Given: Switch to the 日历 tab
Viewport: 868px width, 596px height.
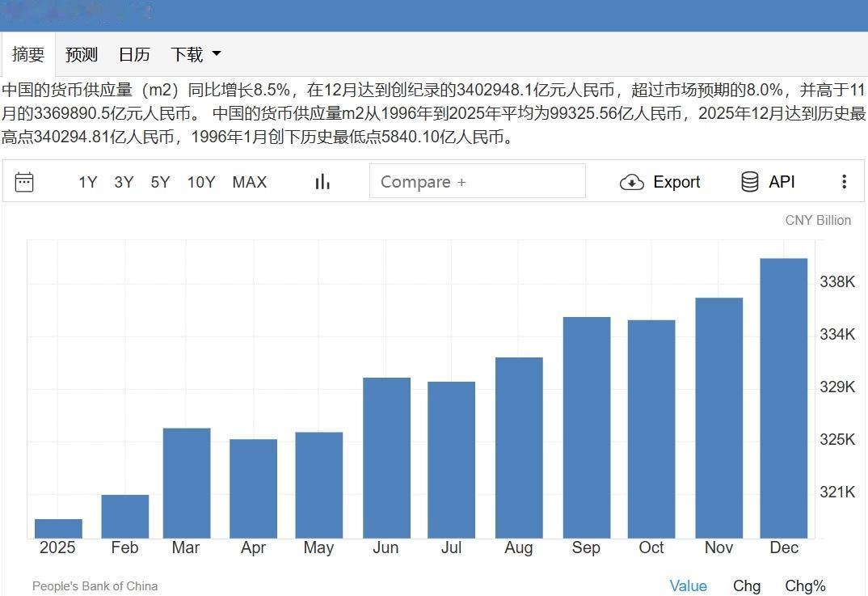Looking at the screenshot, I should coord(133,54).
